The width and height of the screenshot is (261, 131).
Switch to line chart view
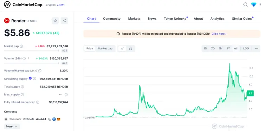coord(122,49)
